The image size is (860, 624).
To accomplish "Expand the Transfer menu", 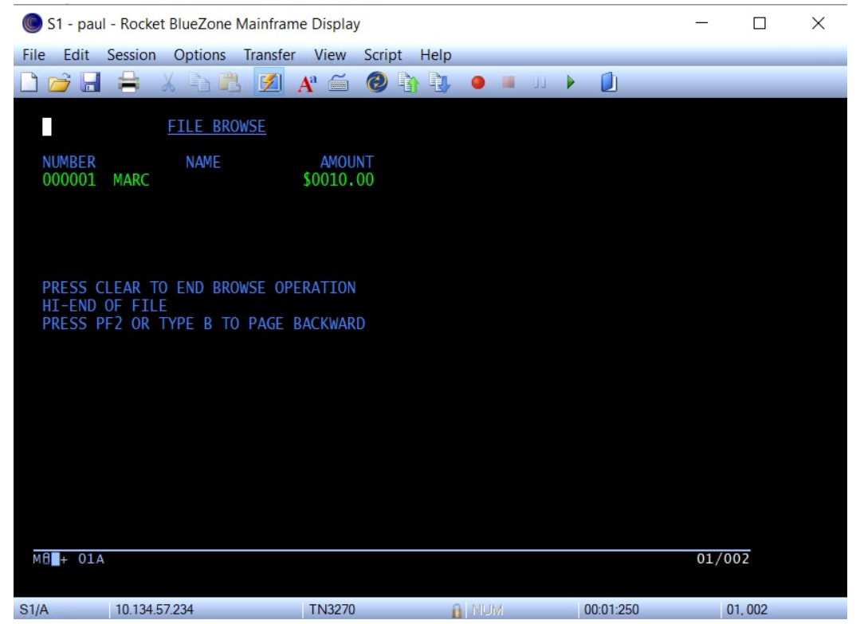I will coord(271,56).
